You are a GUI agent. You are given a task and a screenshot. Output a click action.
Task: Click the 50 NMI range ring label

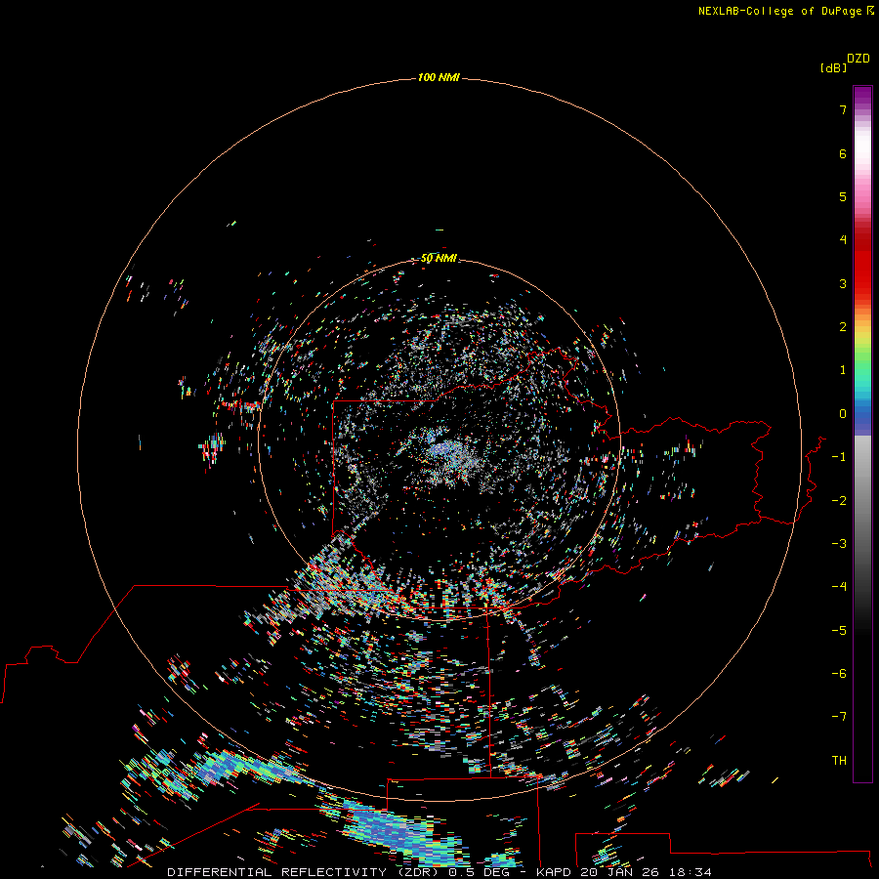pyautogui.click(x=439, y=258)
